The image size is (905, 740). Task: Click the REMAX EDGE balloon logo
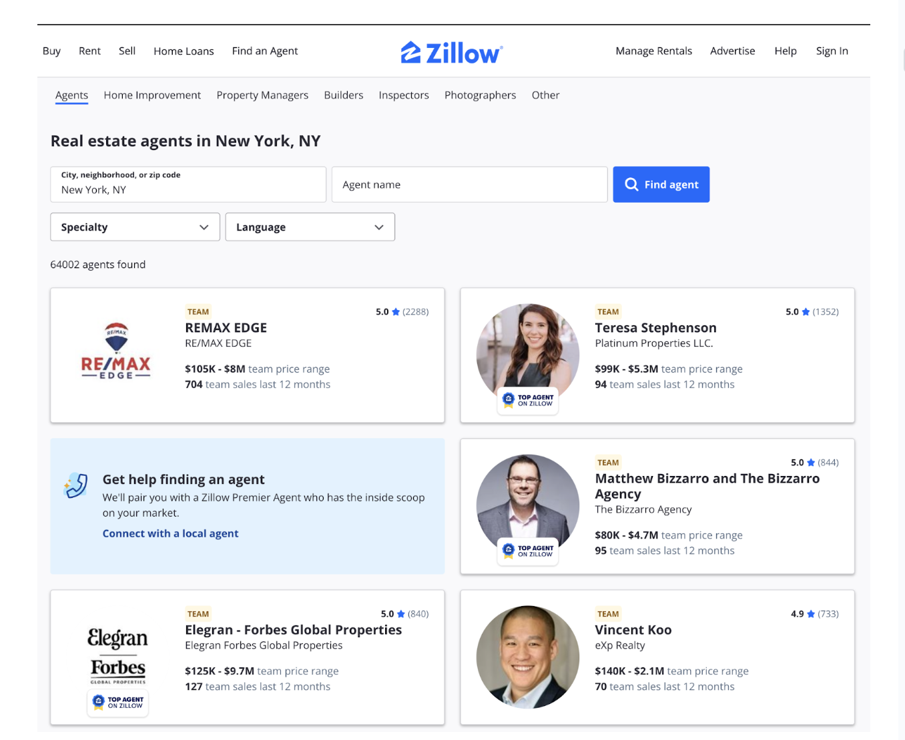[116, 351]
